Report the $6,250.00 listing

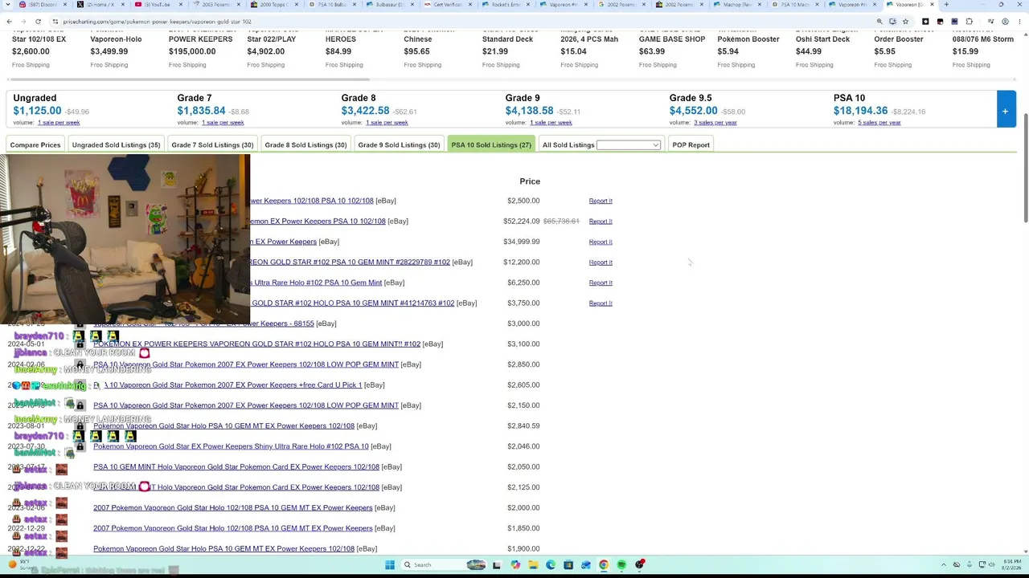(601, 283)
